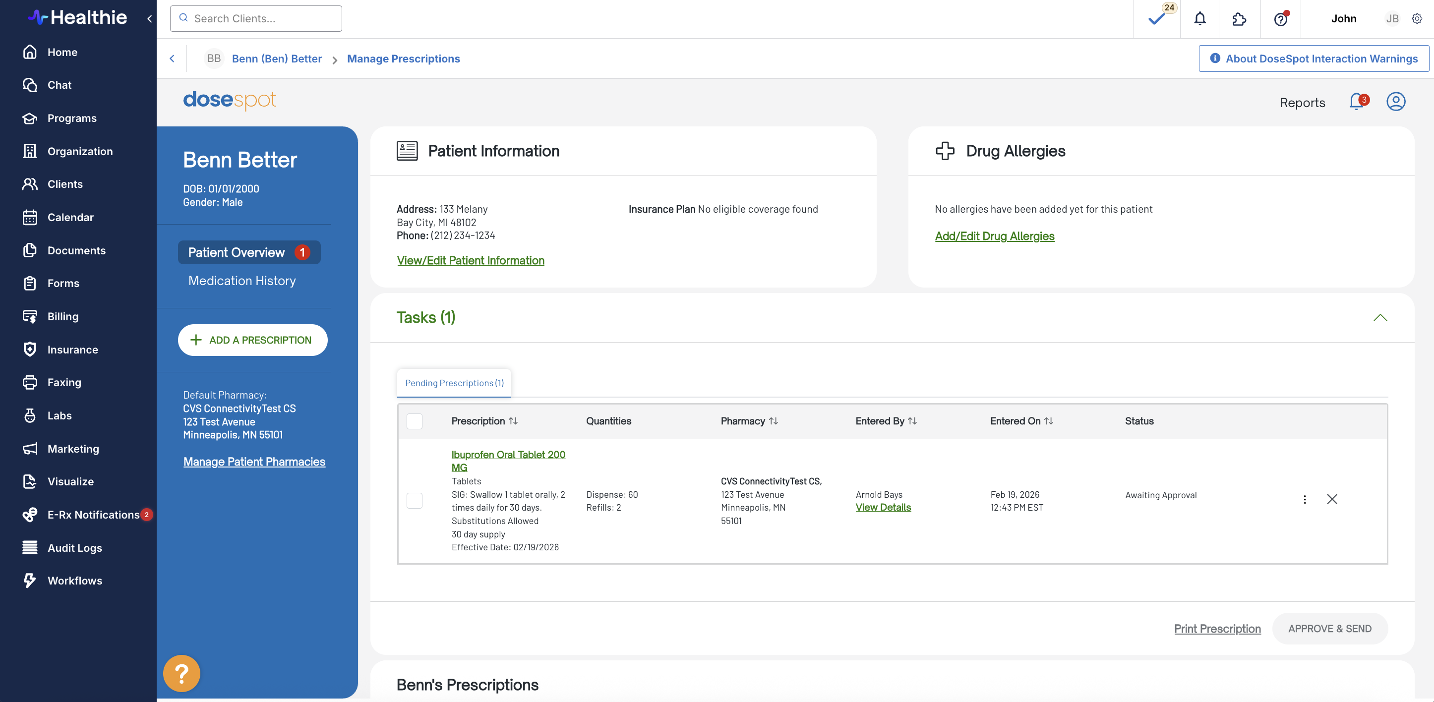The height and width of the screenshot is (702, 1434).
Task: Click the Healthie tasks checkmark icon
Action: pos(1156,19)
